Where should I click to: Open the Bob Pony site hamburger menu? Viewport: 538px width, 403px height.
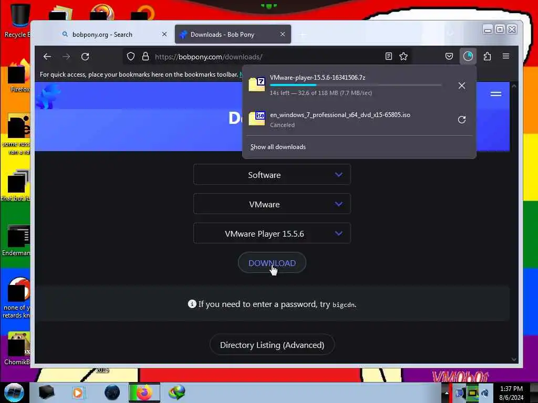pos(496,94)
